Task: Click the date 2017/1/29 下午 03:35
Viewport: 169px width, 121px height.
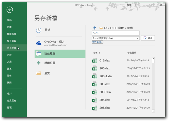Action: click(x=138, y=60)
